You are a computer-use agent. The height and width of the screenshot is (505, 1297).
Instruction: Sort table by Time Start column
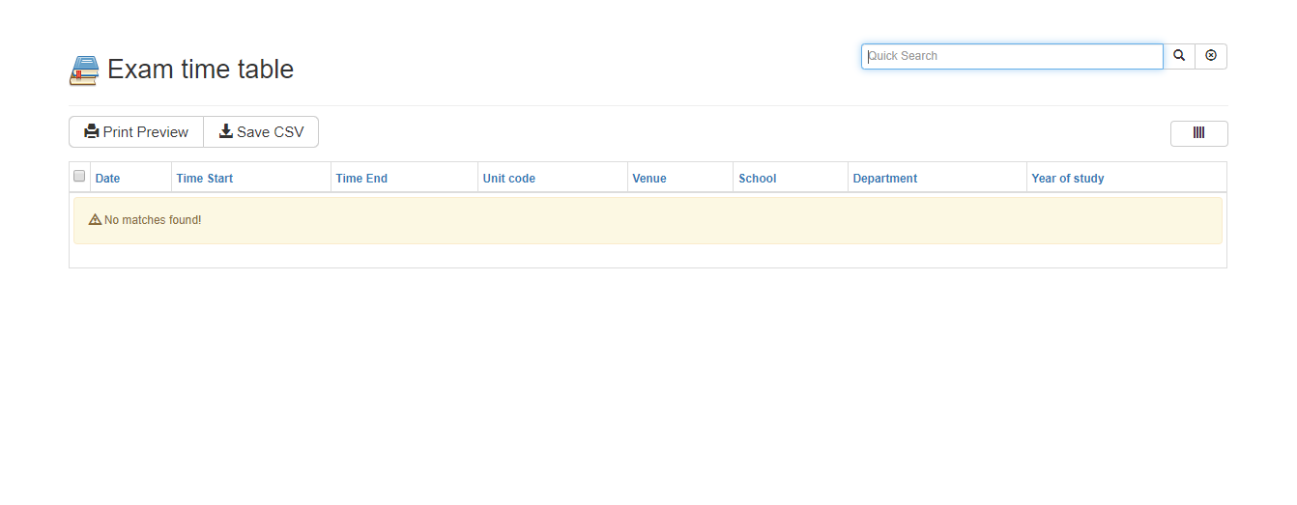[205, 179]
